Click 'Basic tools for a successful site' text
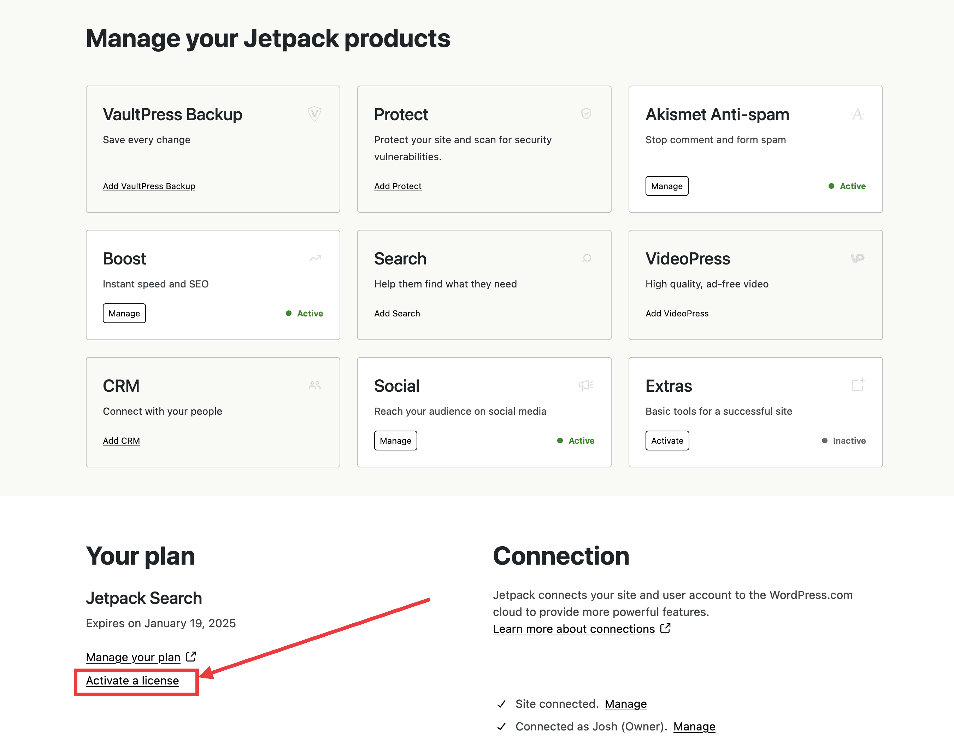Viewport: 954px width, 746px height. [719, 411]
